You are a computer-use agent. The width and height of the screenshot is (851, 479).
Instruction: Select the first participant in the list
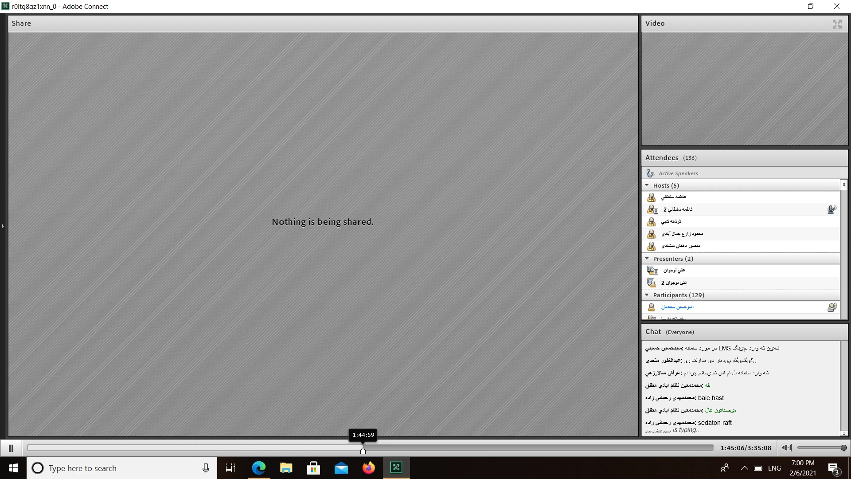click(677, 307)
